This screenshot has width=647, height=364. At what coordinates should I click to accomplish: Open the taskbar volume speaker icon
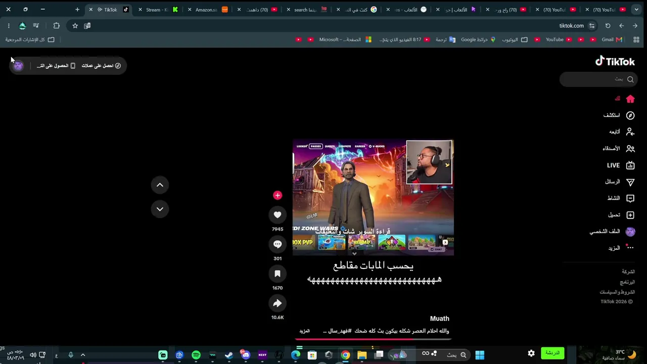(x=33, y=355)
